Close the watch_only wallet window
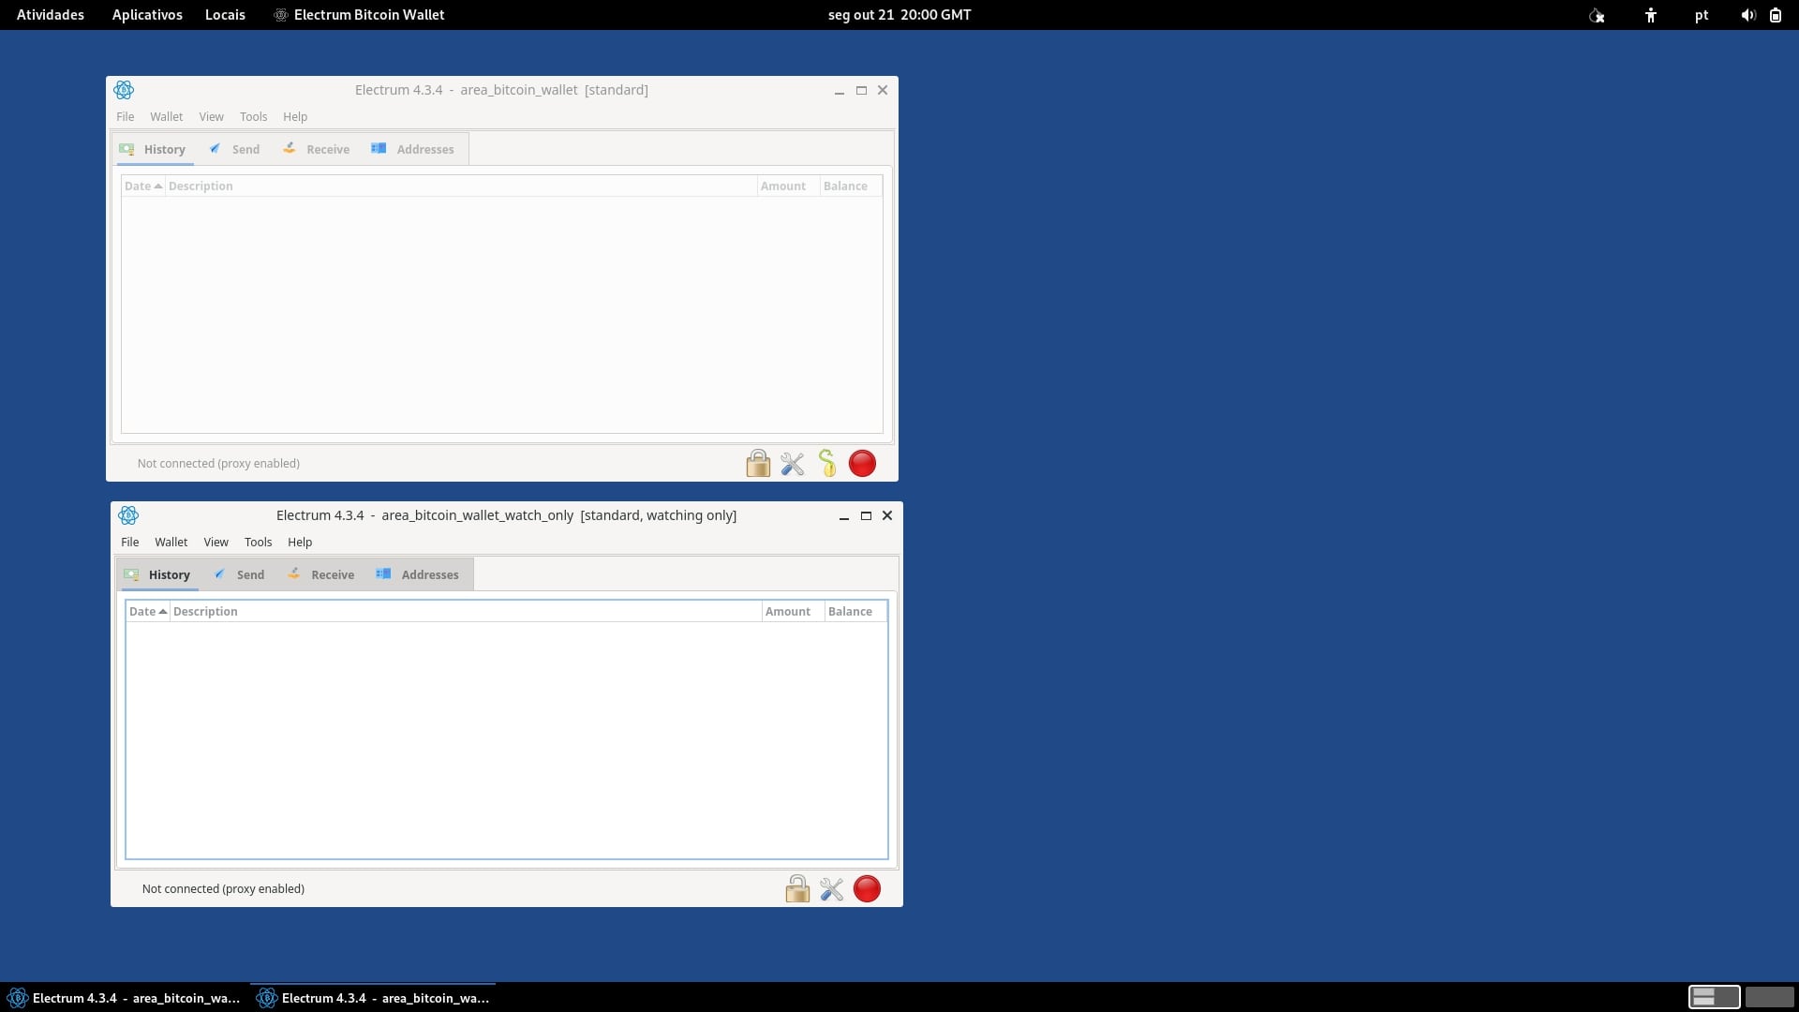1799x1012 pixels. [887, 516]
